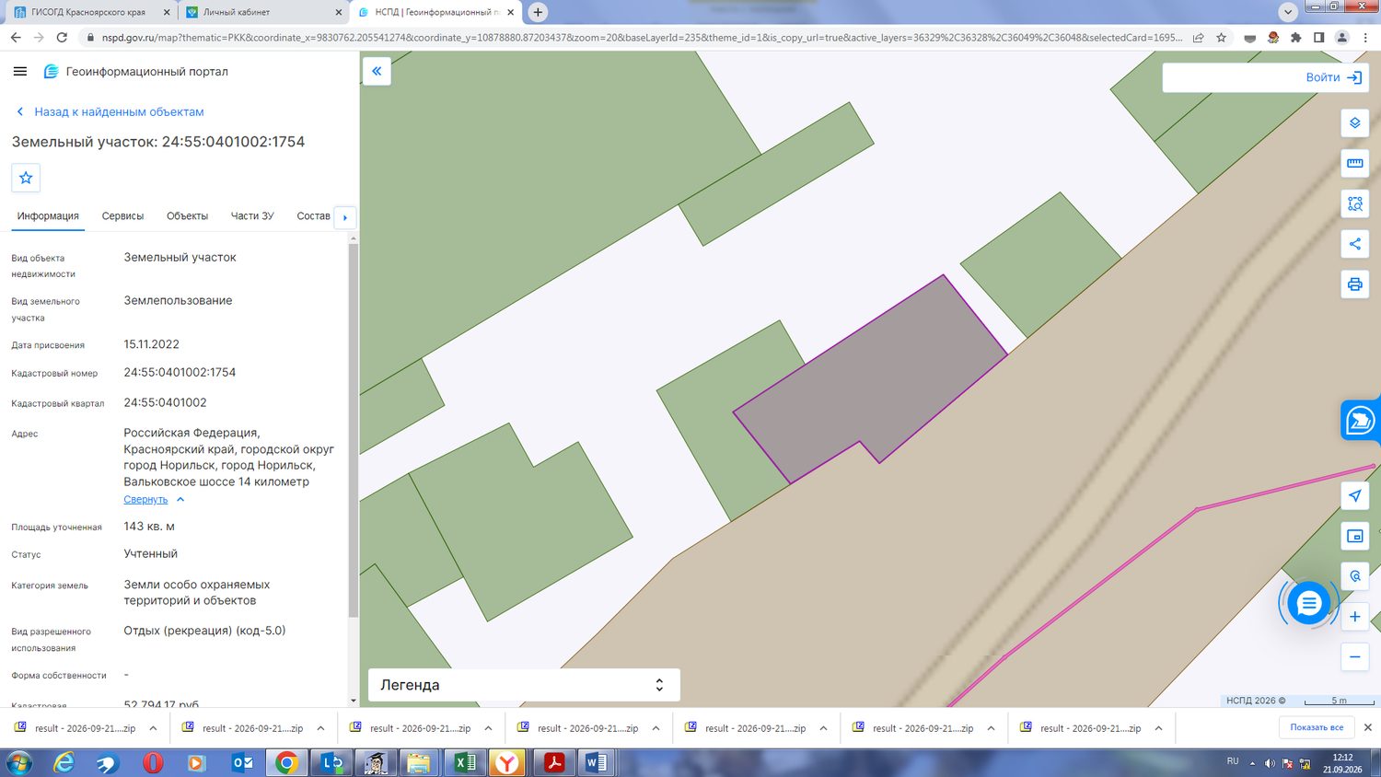The width and height of the screenshot is (1381, 777).
Task: Click the map tool icon just above the plus button
Action: 1354,576
